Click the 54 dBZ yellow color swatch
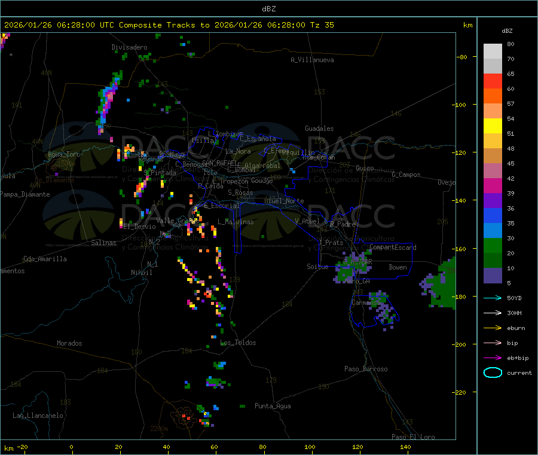Screen dimensions: 538x455 pyautogui.click(x=493, y=126)
